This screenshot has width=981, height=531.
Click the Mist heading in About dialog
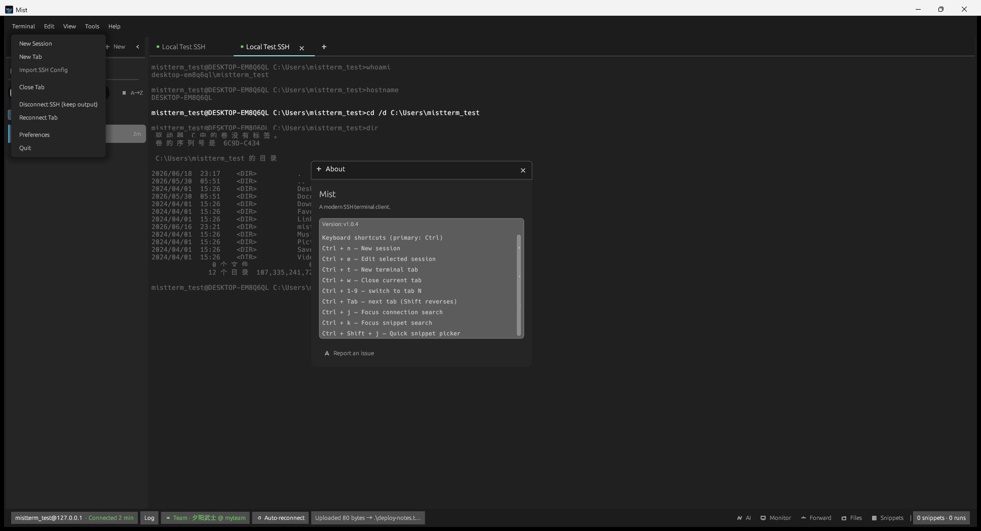point(327,194)
